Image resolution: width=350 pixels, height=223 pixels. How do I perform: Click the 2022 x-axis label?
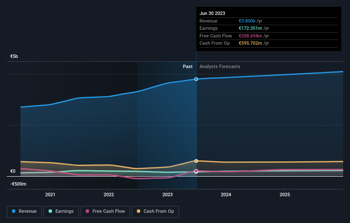tap(109, 195)
